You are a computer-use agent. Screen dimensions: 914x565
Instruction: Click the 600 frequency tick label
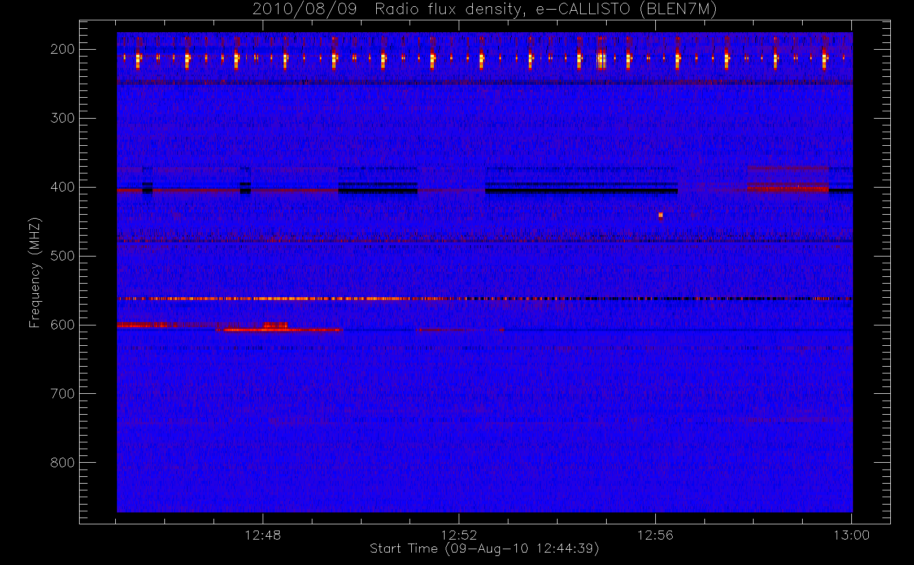[x=63, y=325]
